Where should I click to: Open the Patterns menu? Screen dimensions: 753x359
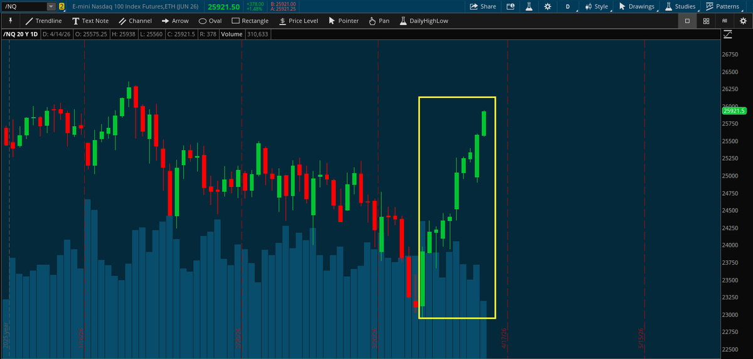click(725, 6)
